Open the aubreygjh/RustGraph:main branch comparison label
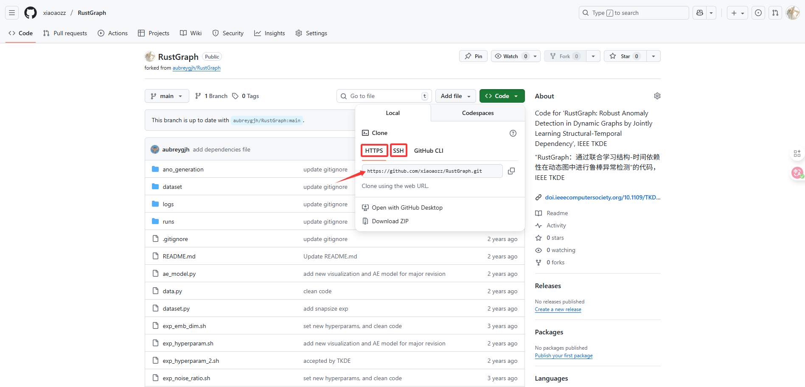The width and height of the screenshot is (805, 387). coord(267,121)
